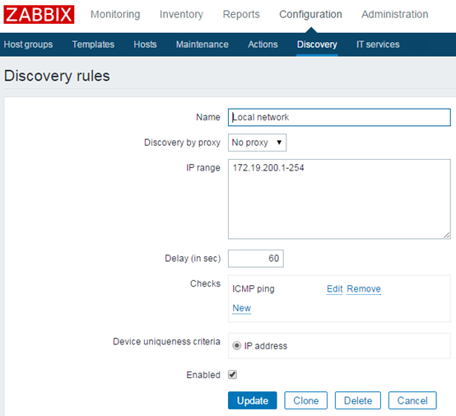This screenshot has height=416, width=456.
Task: Select IP address uniqueness radio button
Action: tap(237, 346)
